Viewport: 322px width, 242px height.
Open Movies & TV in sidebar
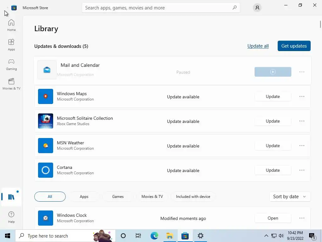pyautogui.click(x=11, y=84)
